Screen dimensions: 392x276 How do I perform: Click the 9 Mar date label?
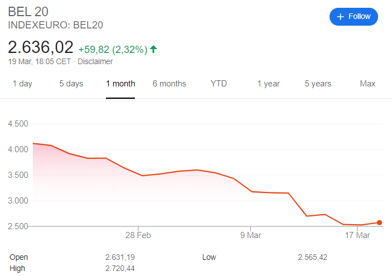pyautogui.click(x=250, y=236)
